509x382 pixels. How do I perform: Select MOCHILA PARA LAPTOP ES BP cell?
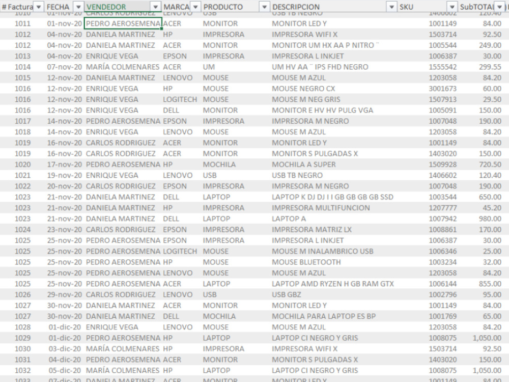[x=324, y=316]
